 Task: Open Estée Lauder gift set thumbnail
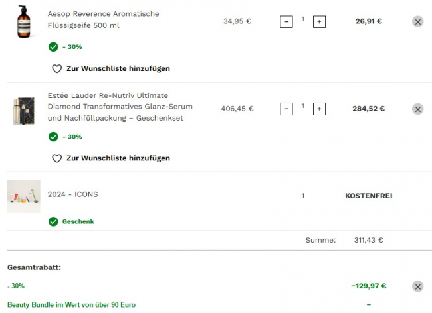(24, 111)
